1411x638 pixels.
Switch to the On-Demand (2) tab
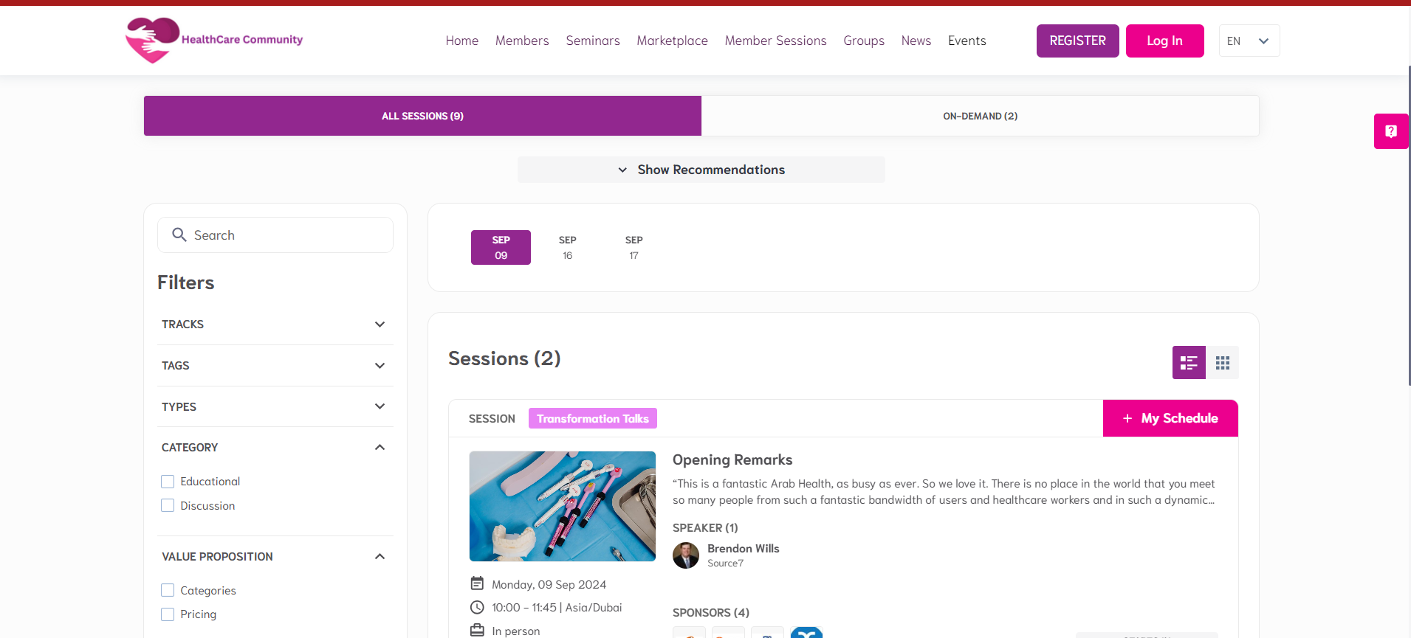point(979,116)
